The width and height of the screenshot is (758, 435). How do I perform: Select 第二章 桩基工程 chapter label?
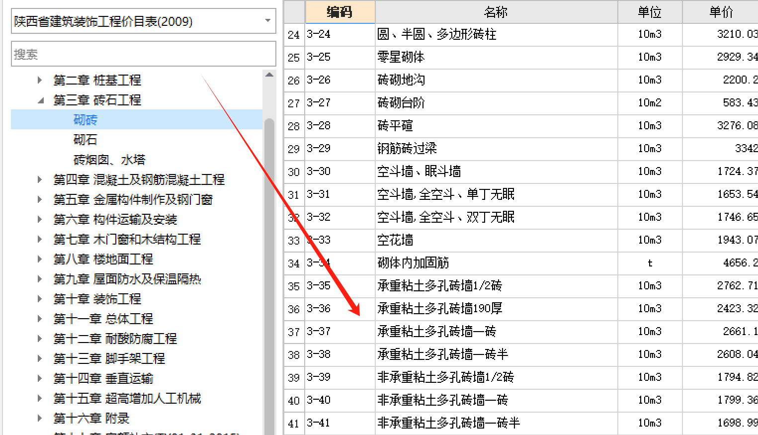(97, 80)
